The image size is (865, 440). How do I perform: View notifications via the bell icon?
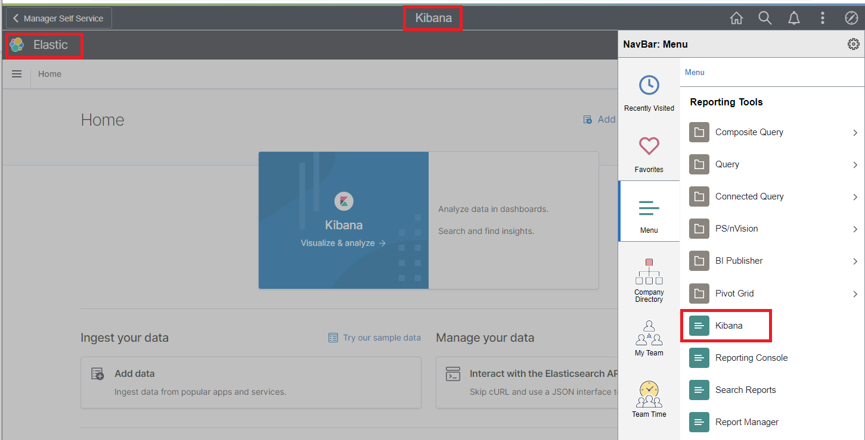pos(793,18)
